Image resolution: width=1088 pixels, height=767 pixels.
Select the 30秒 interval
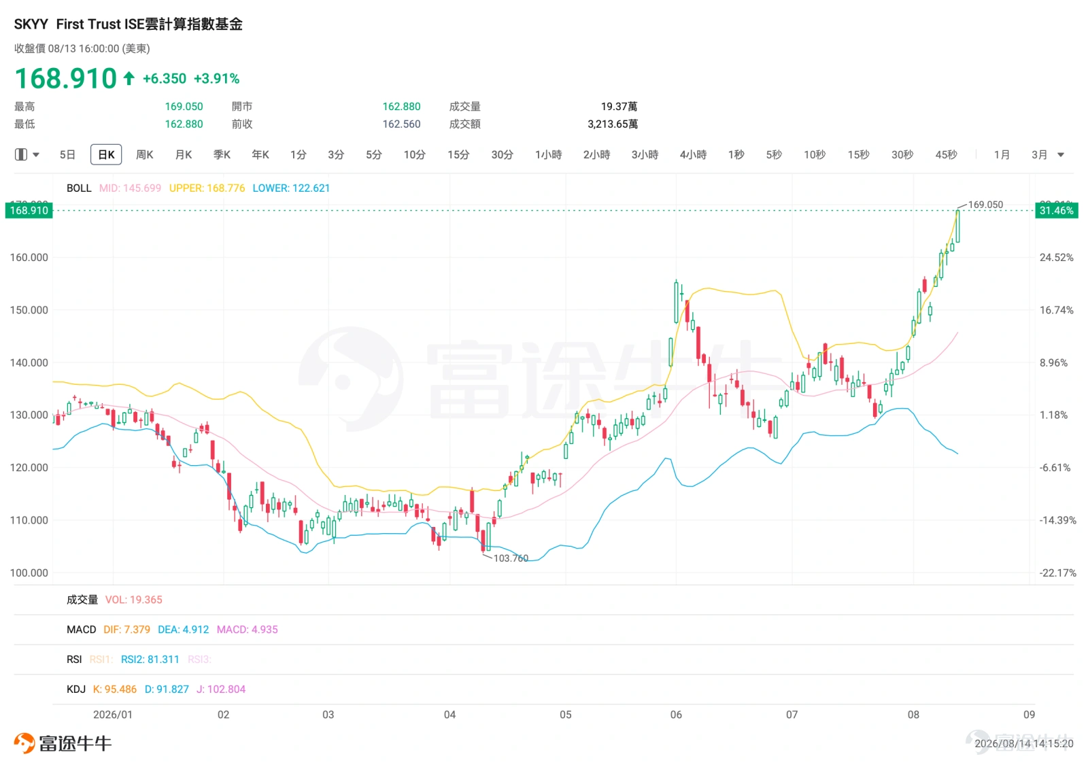(902, 155)
